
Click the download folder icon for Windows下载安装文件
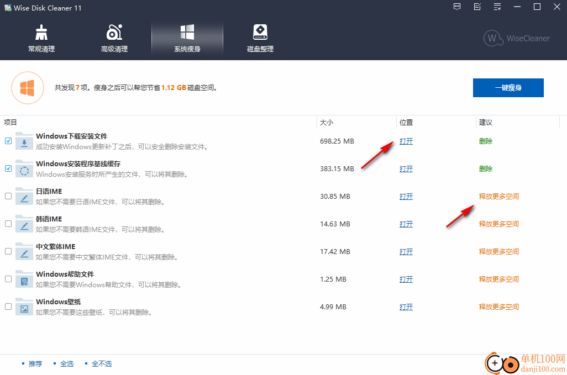24,141
